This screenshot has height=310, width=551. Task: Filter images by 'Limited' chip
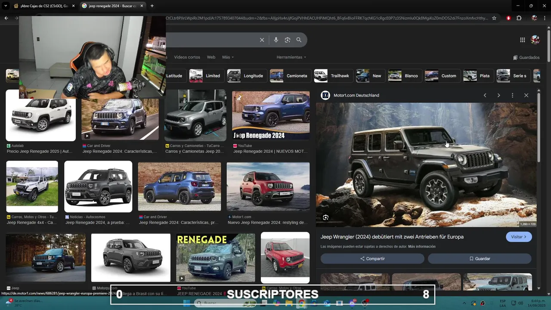(207, 76)
